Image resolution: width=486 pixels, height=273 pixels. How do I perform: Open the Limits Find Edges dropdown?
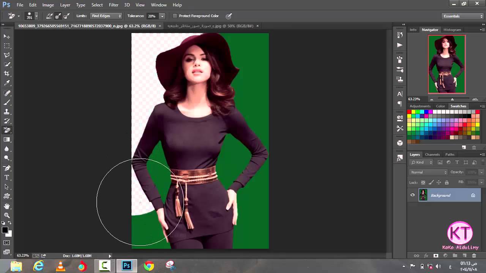pos(106,16)
